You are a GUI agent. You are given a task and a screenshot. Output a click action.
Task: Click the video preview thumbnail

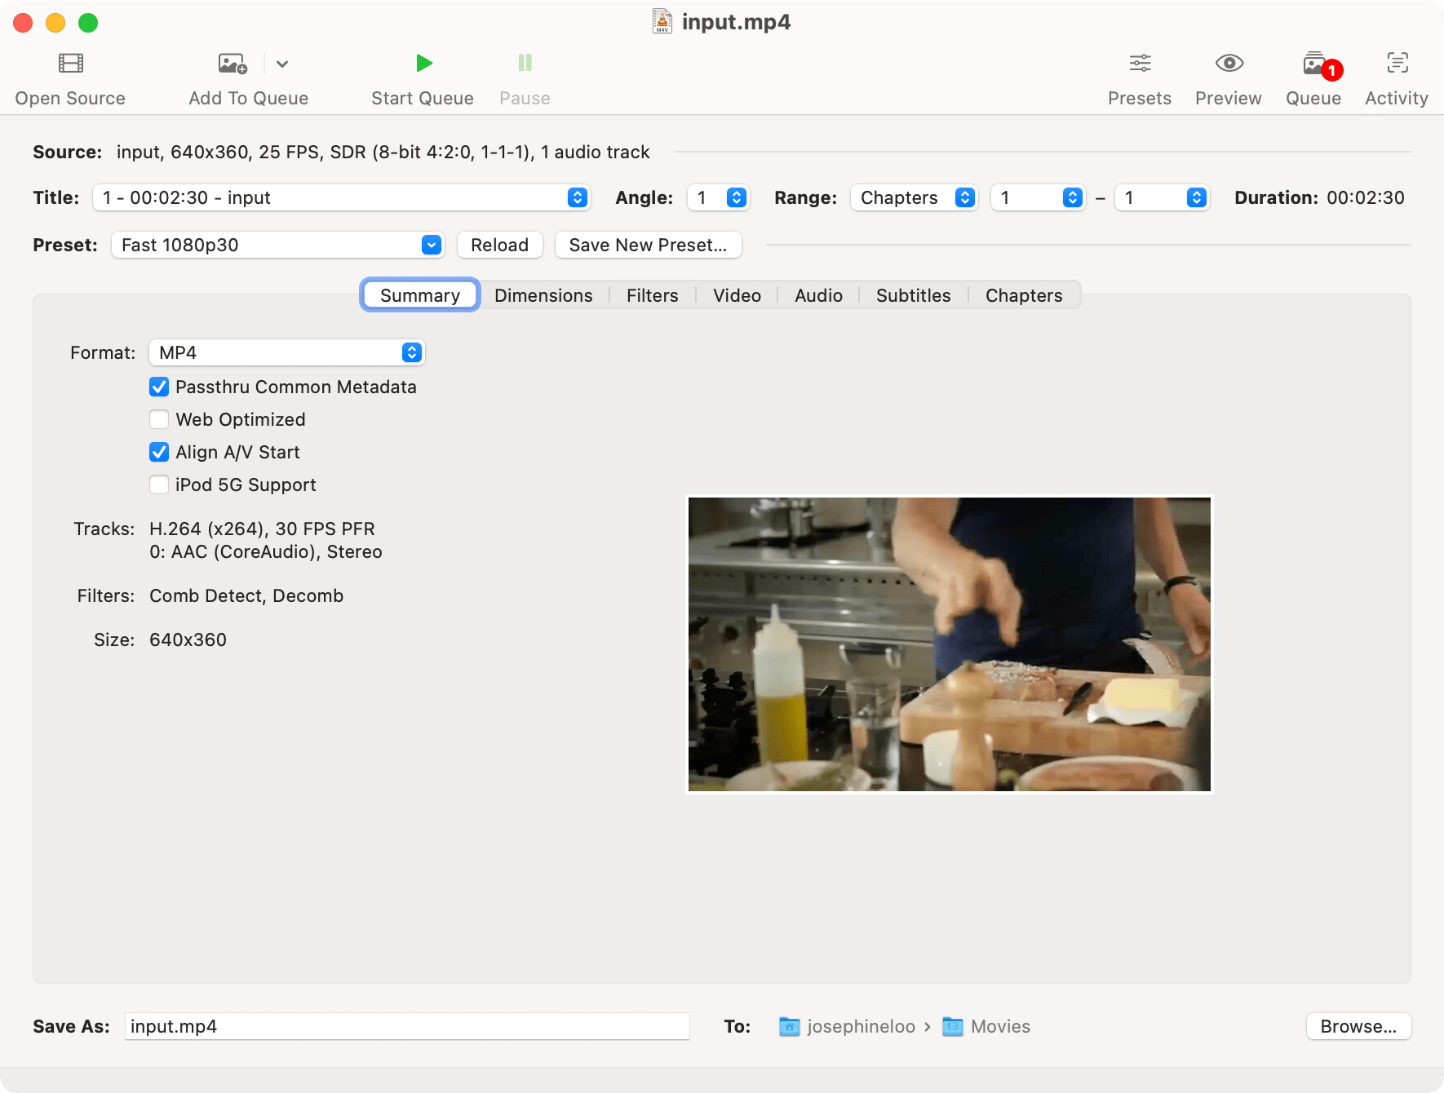point(949,644)
